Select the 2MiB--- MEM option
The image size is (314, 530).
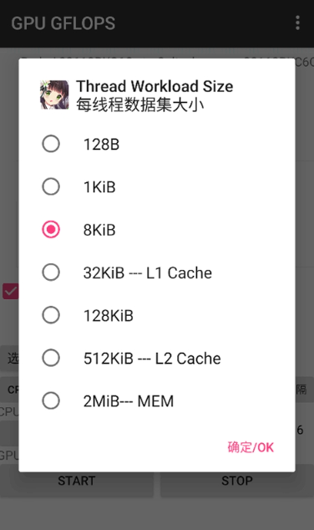click(x=157, y=401)
